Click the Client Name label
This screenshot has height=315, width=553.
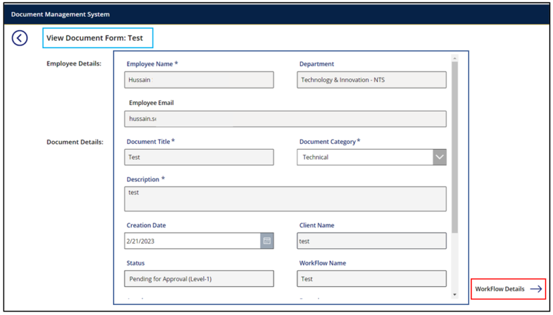[x=317, y=226]
